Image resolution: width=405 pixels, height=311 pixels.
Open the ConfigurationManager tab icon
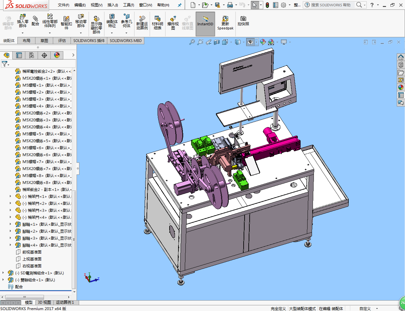32,55
